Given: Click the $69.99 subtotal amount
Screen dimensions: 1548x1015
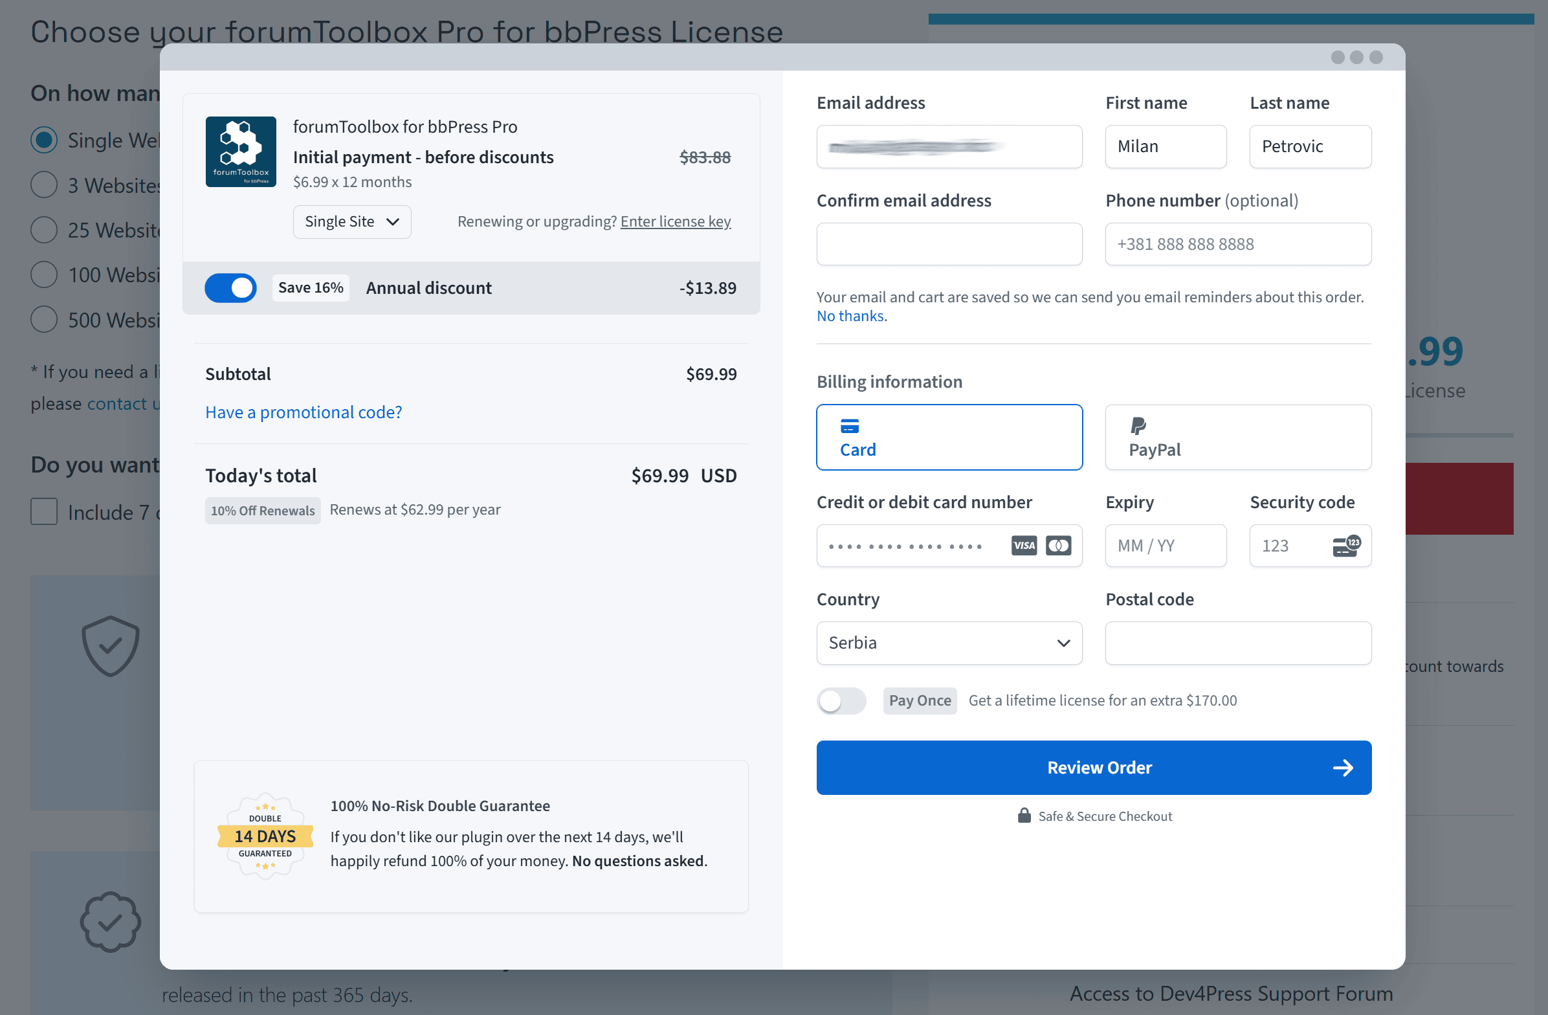Looking at the screenshot, I should (711, 374).
